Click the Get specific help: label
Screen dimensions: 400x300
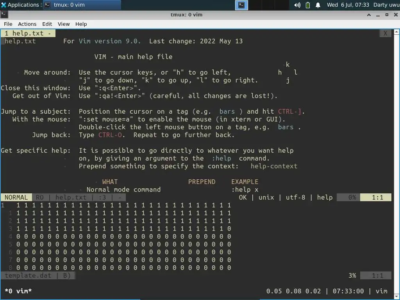[36, 150]
